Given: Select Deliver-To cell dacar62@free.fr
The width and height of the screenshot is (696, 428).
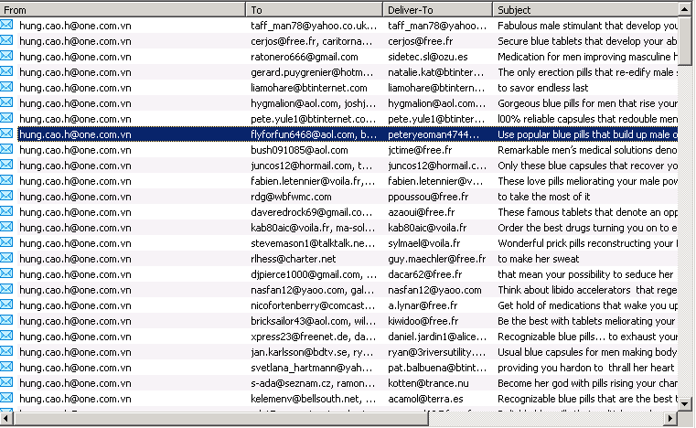Looking at the screenshot, I should pos(424,274).
